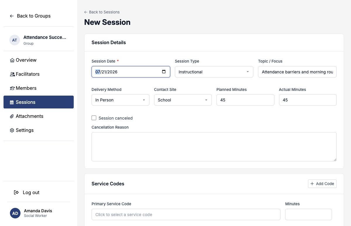The width and height of the screenshot is (351, 226).
Task: Click into the Session Date field
Action: click(x=131, y=72)
